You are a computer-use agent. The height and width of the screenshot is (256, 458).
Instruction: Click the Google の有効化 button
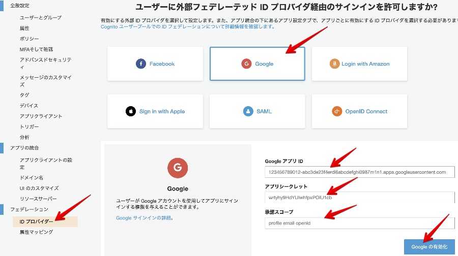click(x=429, y=247)
